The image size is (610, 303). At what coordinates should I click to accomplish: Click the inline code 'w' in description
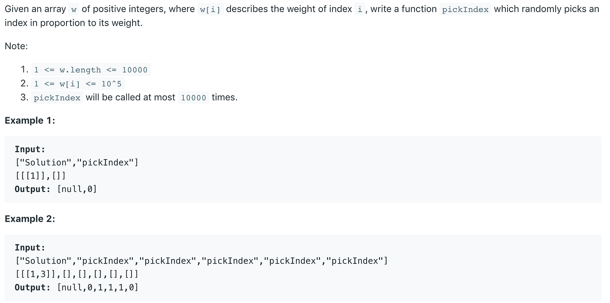pyautogui.click(x=74, y=9)
